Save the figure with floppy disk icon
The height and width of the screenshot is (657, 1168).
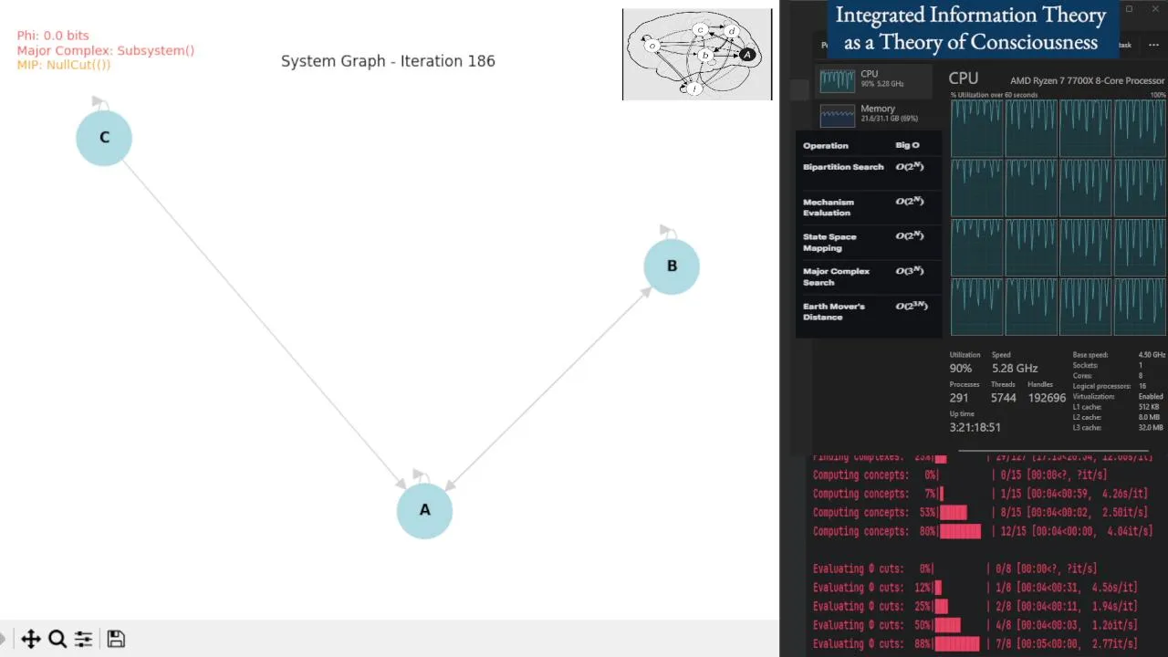116,639
